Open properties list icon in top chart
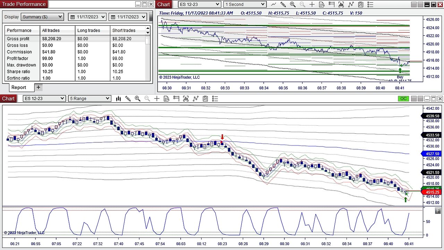 [370, 5]
